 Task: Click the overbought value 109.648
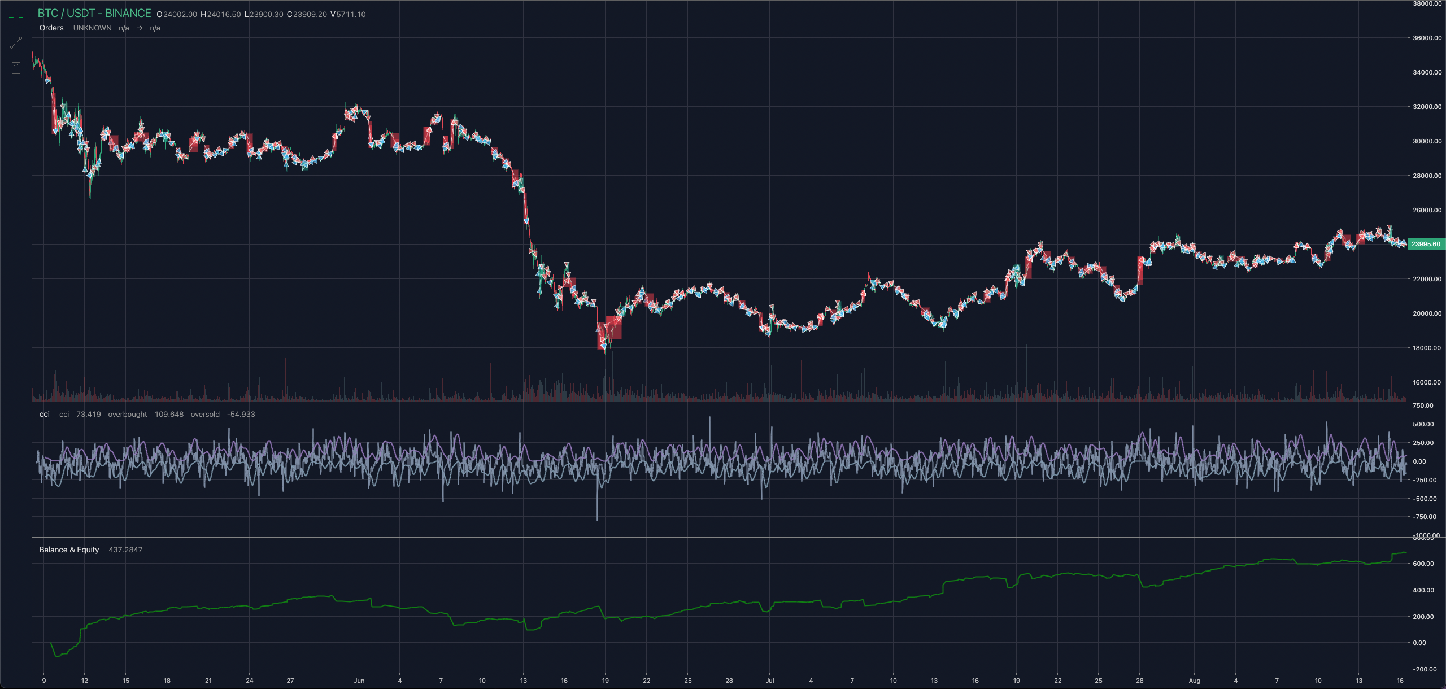(x=169, y=415)
